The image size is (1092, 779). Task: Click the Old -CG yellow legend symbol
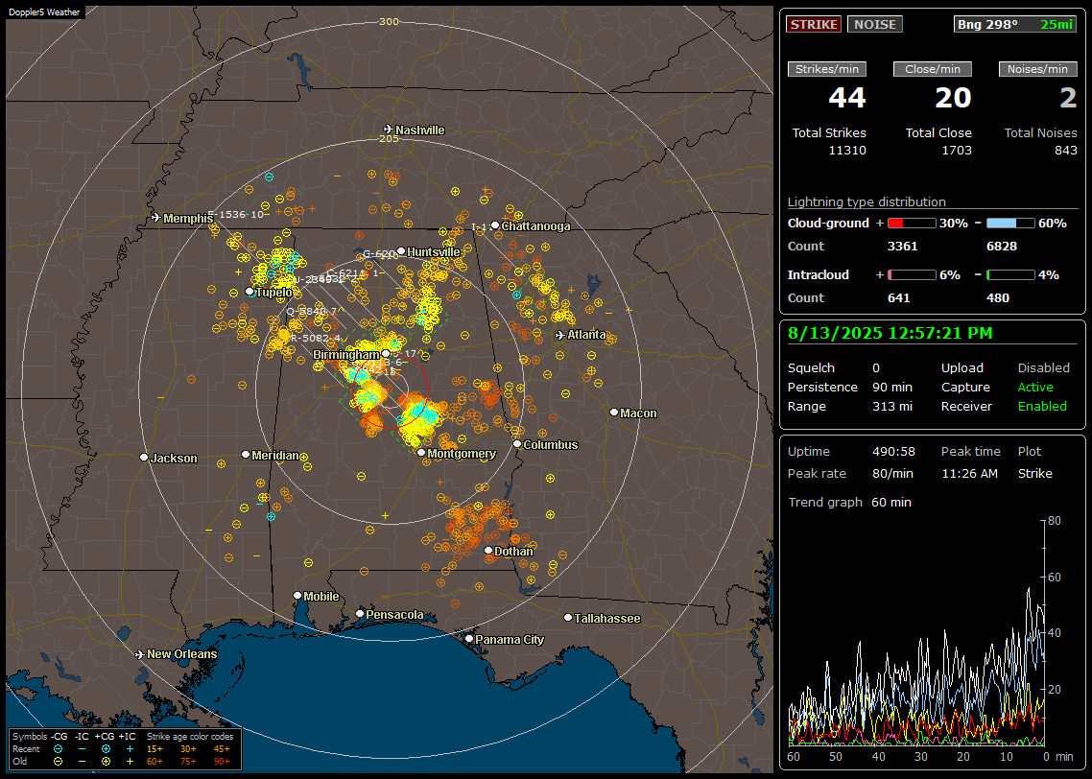click(59, 762)
